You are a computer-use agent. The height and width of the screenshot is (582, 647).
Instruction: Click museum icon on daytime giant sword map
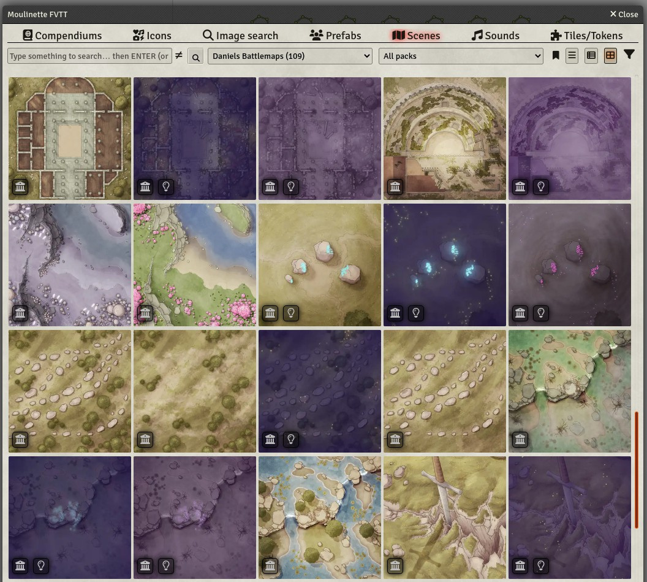[x=395, y=566]
